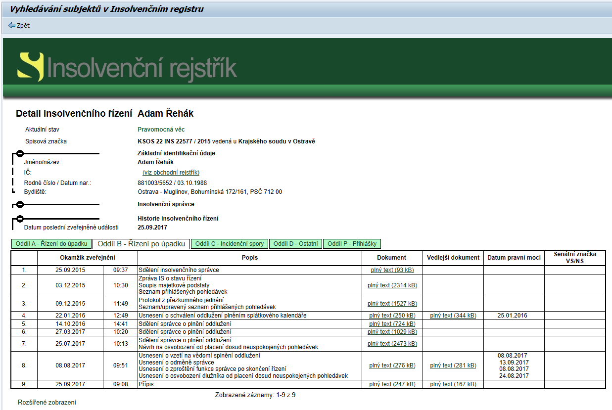Click the Popis column header
Image resolution: width=612 pixels, height=410 pixels.
[249, 258]
